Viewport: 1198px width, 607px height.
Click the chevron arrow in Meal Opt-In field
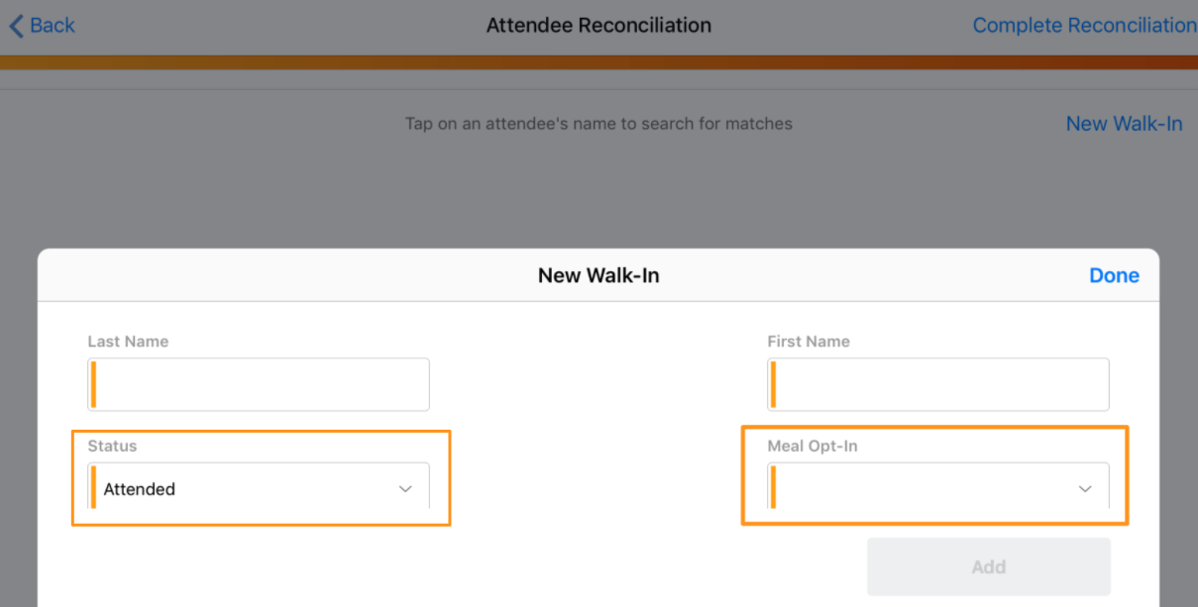[x=1085, y=489]
